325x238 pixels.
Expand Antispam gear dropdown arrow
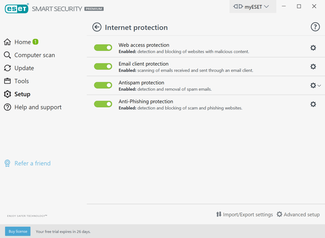click(x=319, y=85)
